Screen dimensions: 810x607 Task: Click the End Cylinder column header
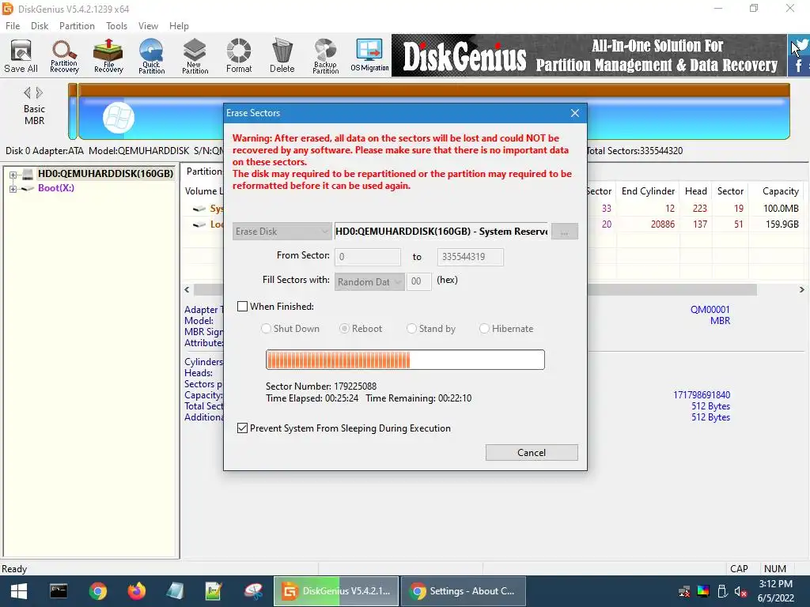[x=648, y=191]
